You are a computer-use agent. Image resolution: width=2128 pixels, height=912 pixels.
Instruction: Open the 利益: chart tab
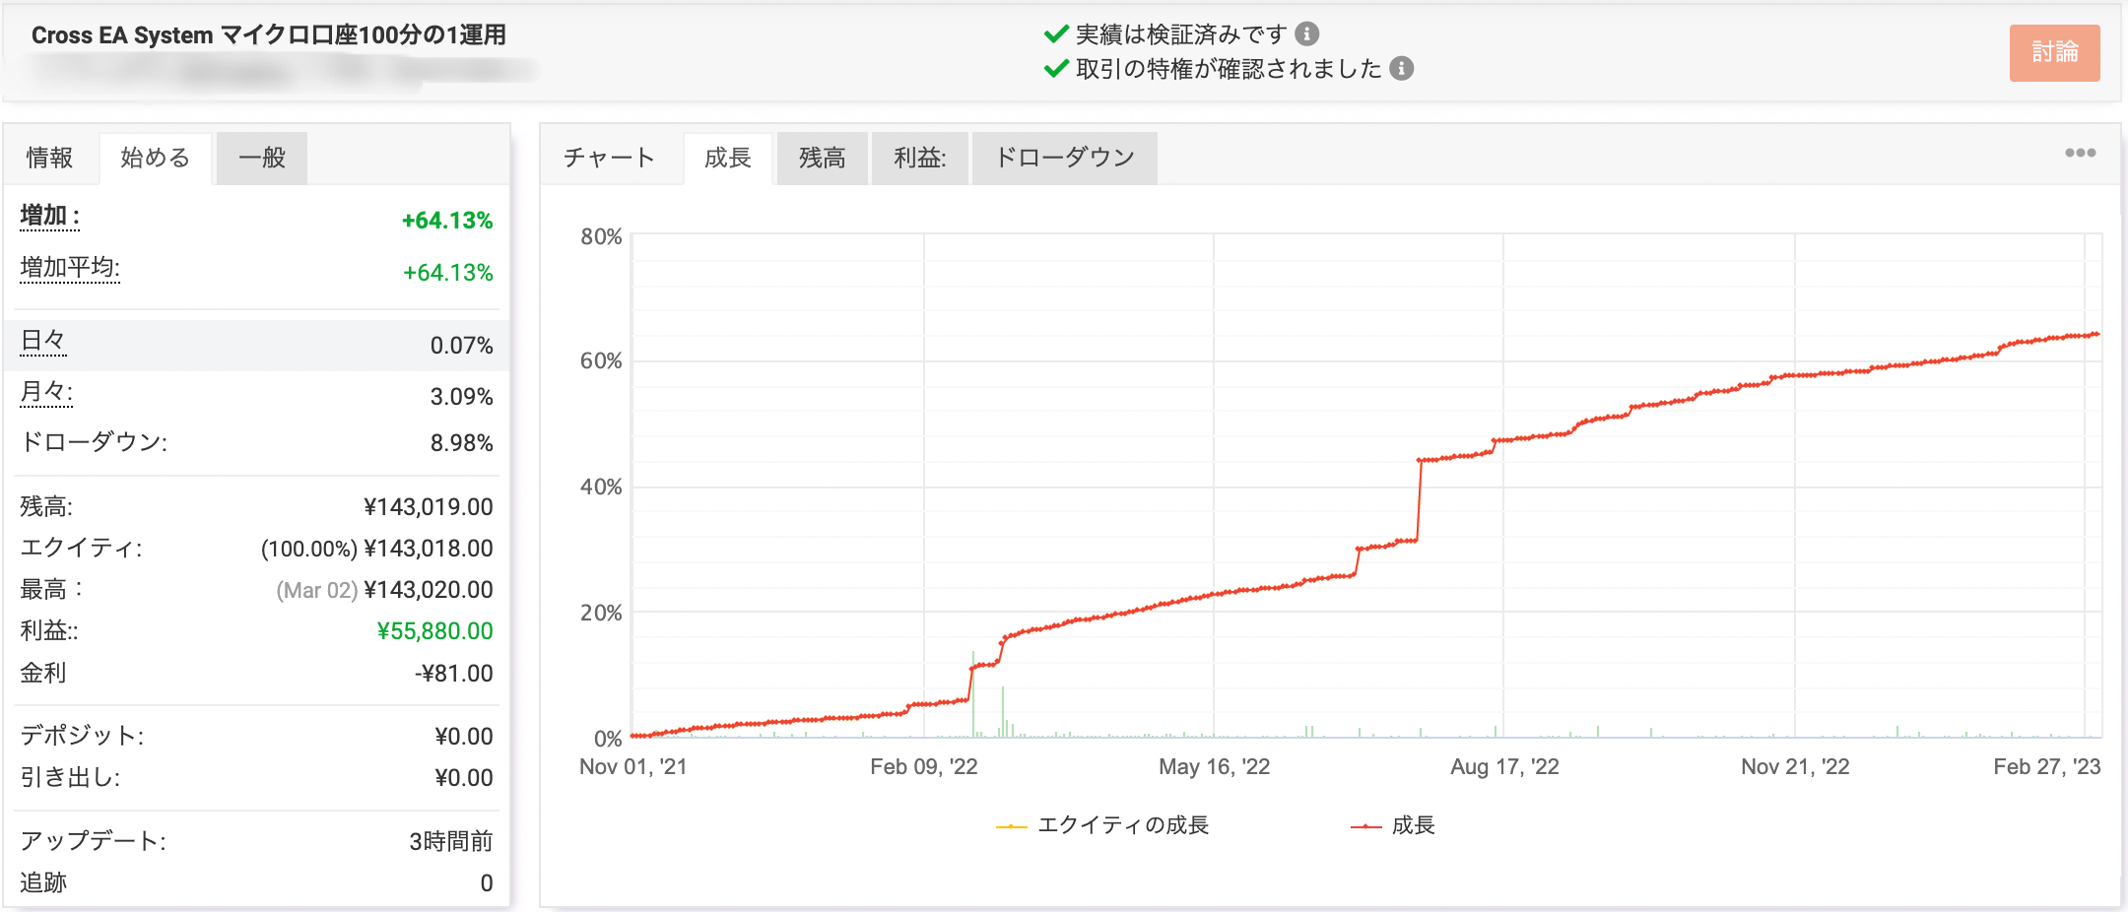(919, 158)
